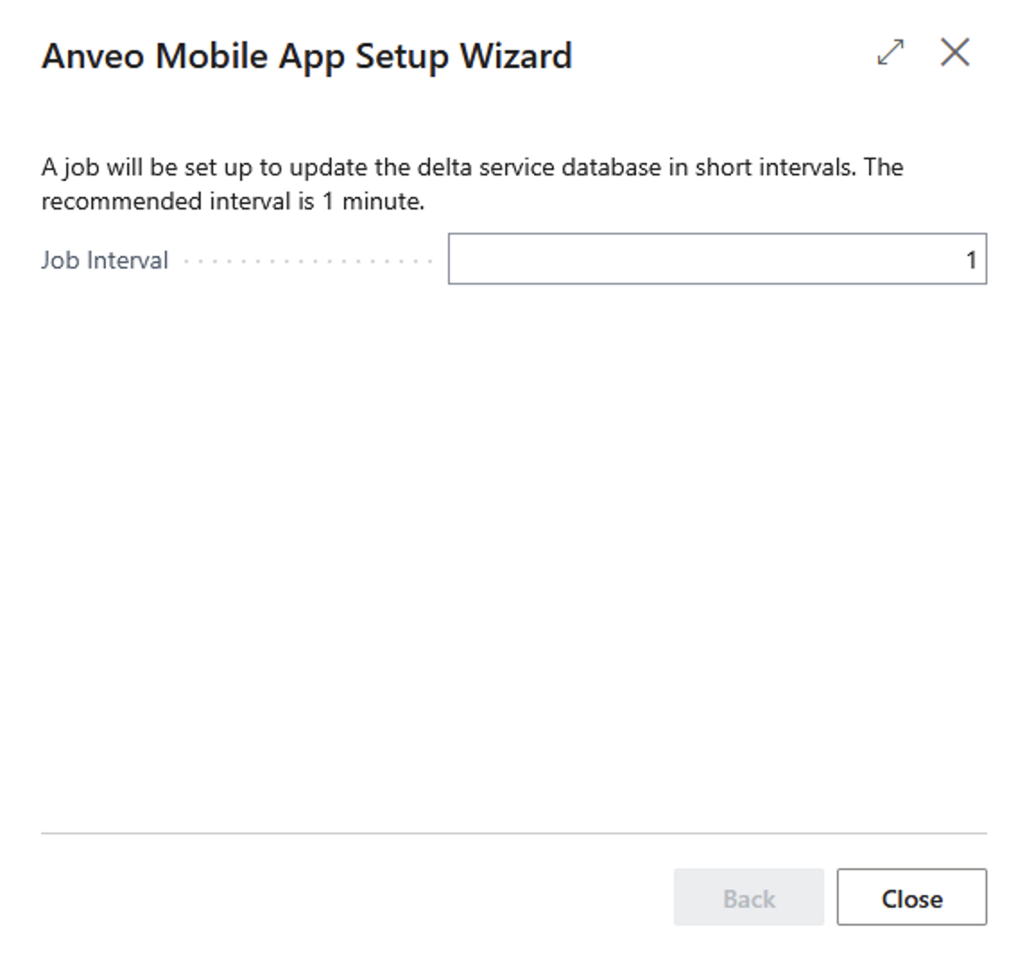Toggle dialog size with diagonal arrows icon
Screen dimensions: 1025x965
(891, 52)
